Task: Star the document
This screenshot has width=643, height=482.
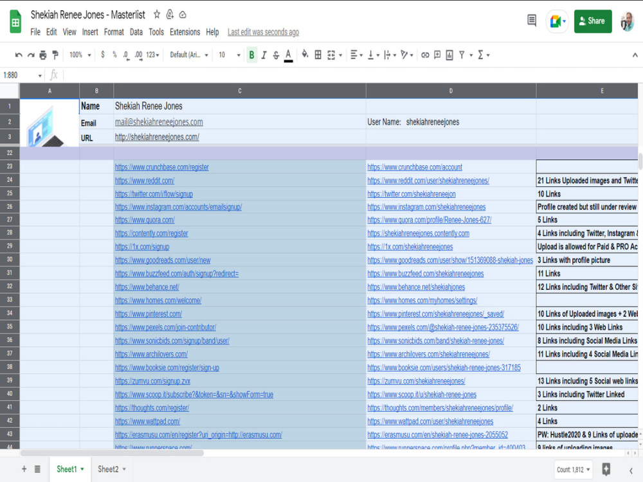Action: coord(157,15)
